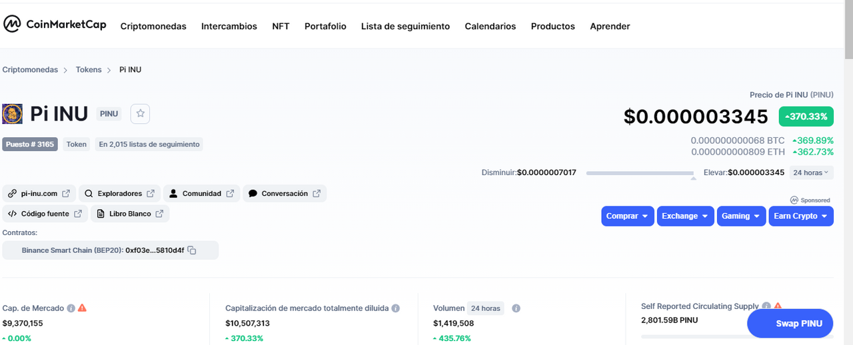
Task: Click info icon next to fully diluted cap
Action: click(395, 308)
